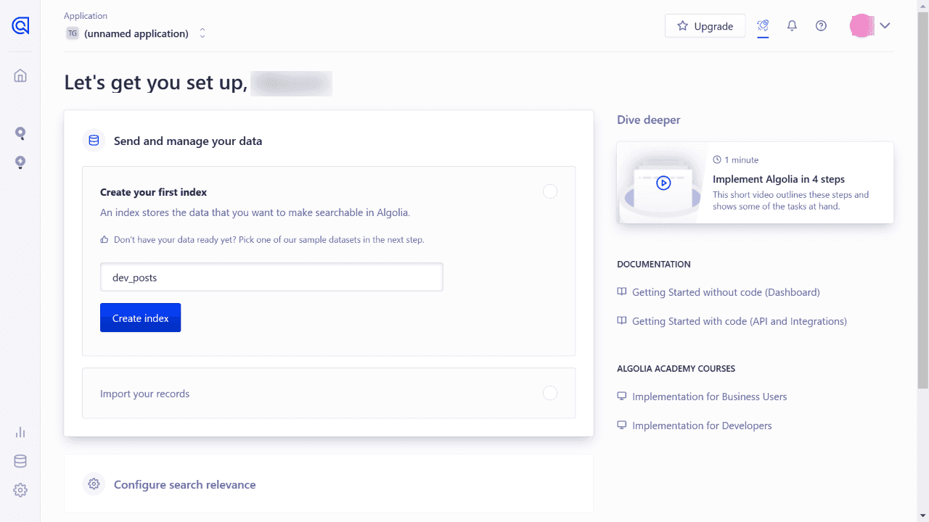Open notifications via the bell icon

[x=792, y=25]
